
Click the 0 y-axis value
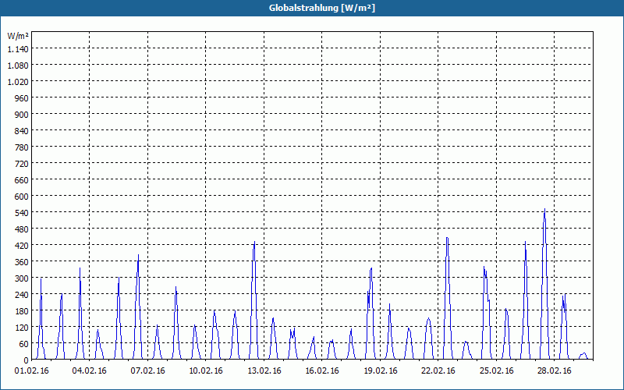point(27,360)
